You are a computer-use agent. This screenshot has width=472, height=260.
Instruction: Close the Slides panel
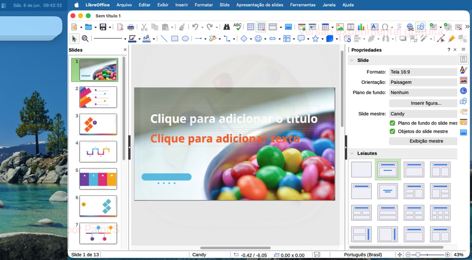125,49
